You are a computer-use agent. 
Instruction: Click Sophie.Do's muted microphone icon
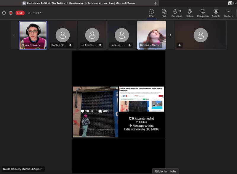71,45
